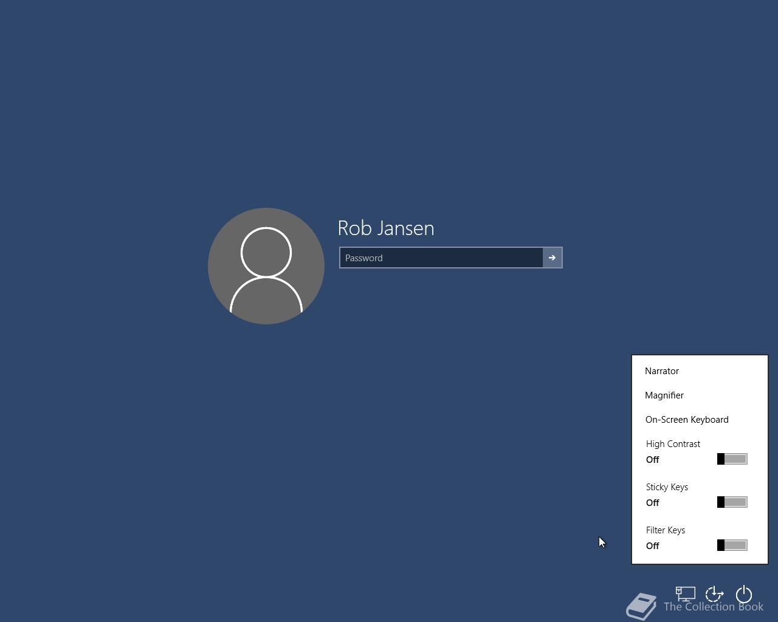Start Narrator from accessibility menu
Viewport: 778px width, 622px height.
pyautogui.click(x=662, y=371)
